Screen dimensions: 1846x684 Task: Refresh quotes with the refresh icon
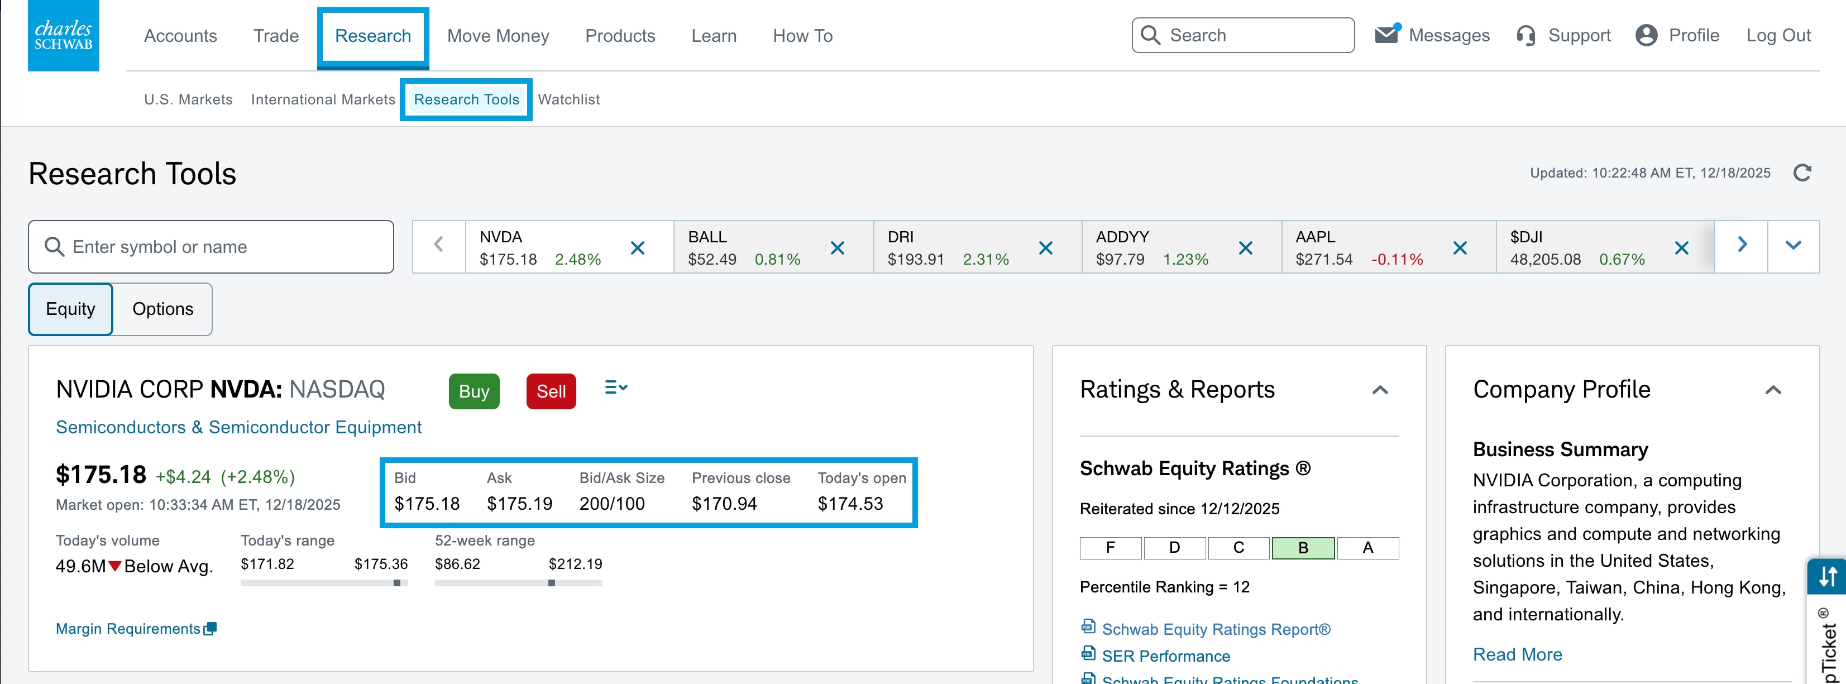click(x=1802, y=173)
